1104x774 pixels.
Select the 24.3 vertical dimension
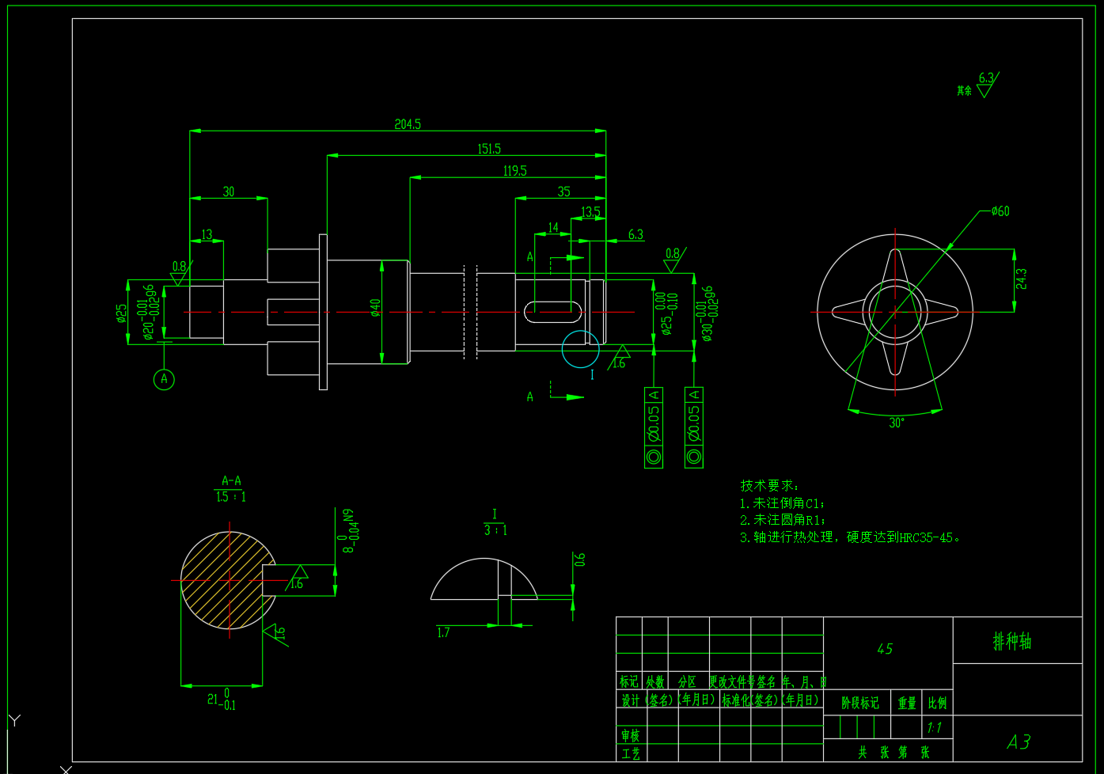pos(1021,279)
